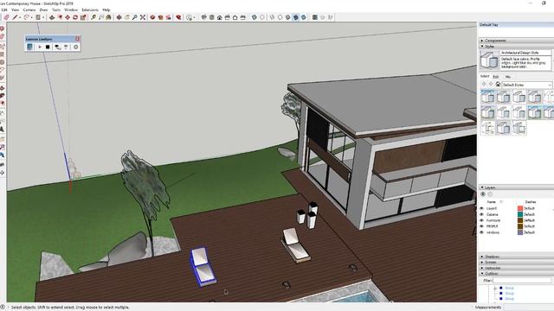Open the Default Styles collection dropdown

[526, 85]
